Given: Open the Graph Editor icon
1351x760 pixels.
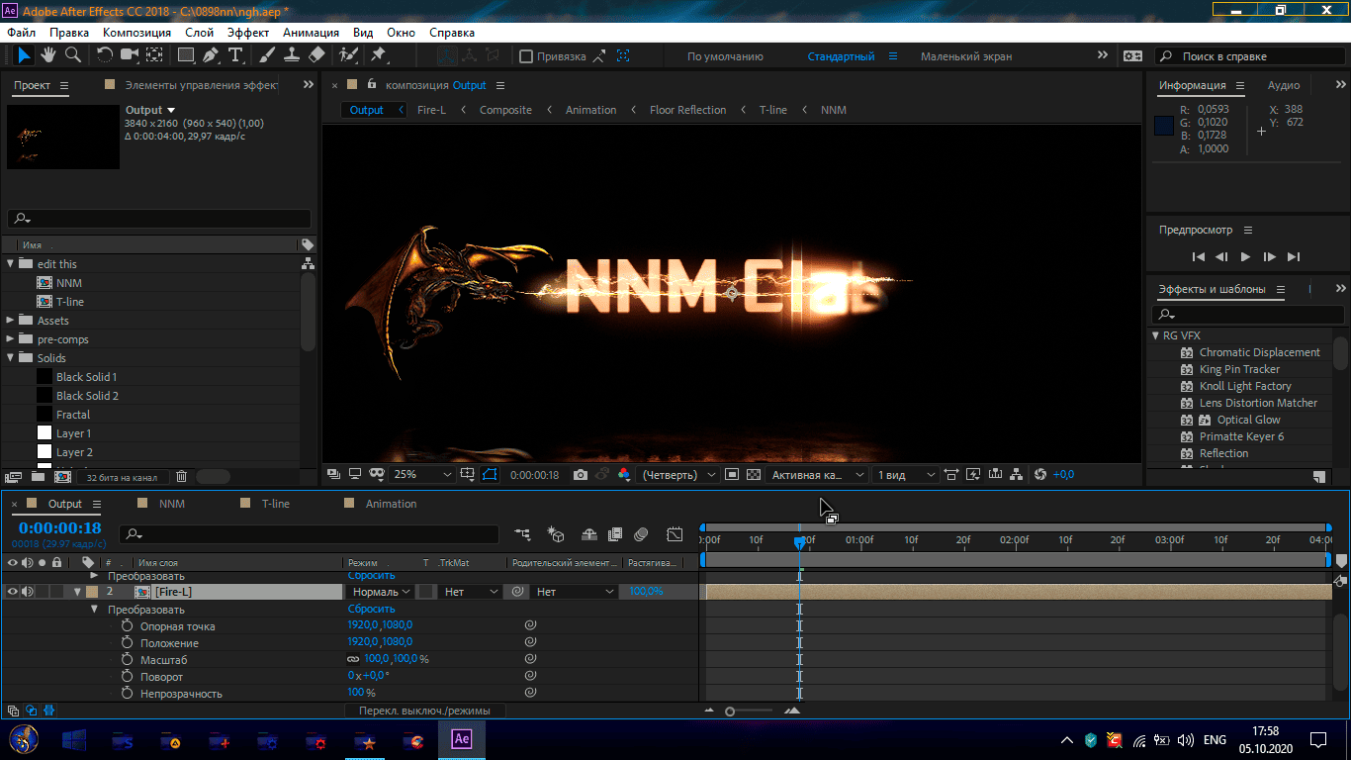Looking at the screenshot, I should (675, 534).
